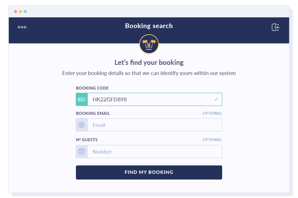Click the exit door icon in header
298x198 pixels.
pyautogui.click(x=276, y=27)
